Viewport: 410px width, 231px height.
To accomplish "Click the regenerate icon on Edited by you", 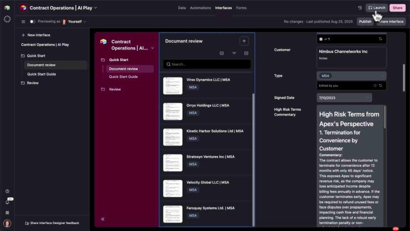I will point(381,86).
